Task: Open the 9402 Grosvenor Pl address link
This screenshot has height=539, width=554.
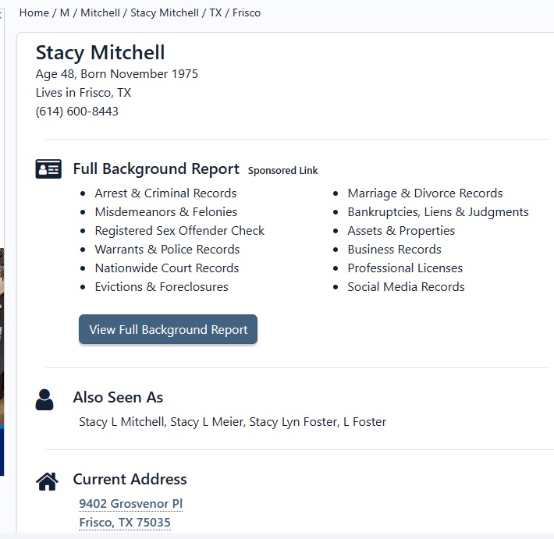Action: coord(131,503)
